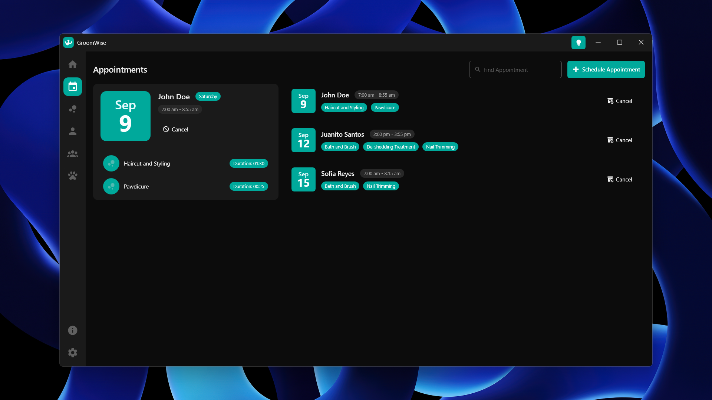
Task: Cancel Sofia Reyes appointment in list
Action: [620, 180]
